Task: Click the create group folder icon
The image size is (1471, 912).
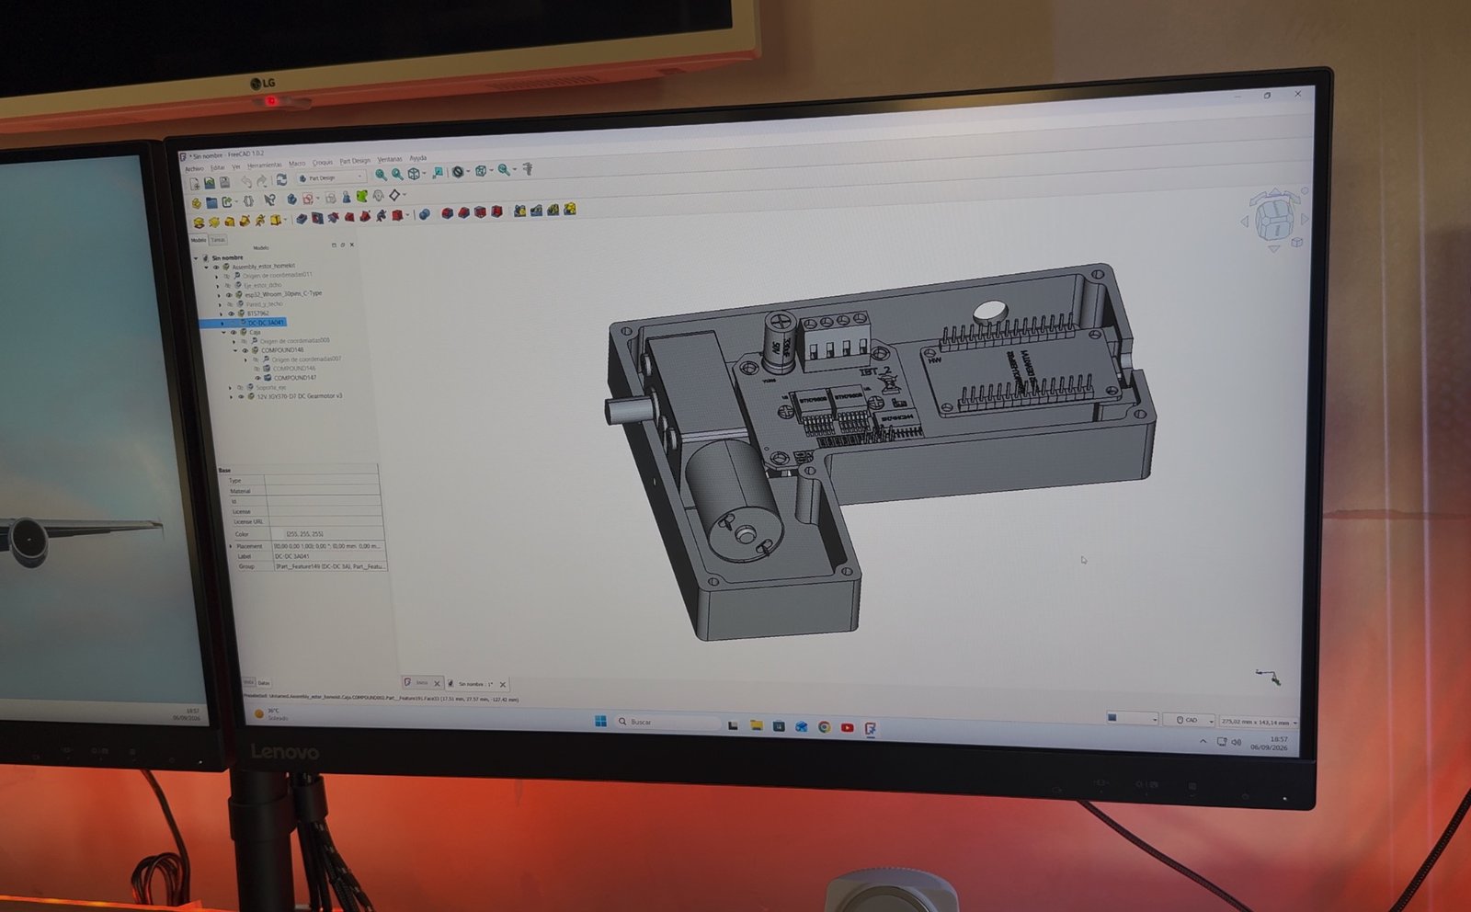Action: pos(211,202)
